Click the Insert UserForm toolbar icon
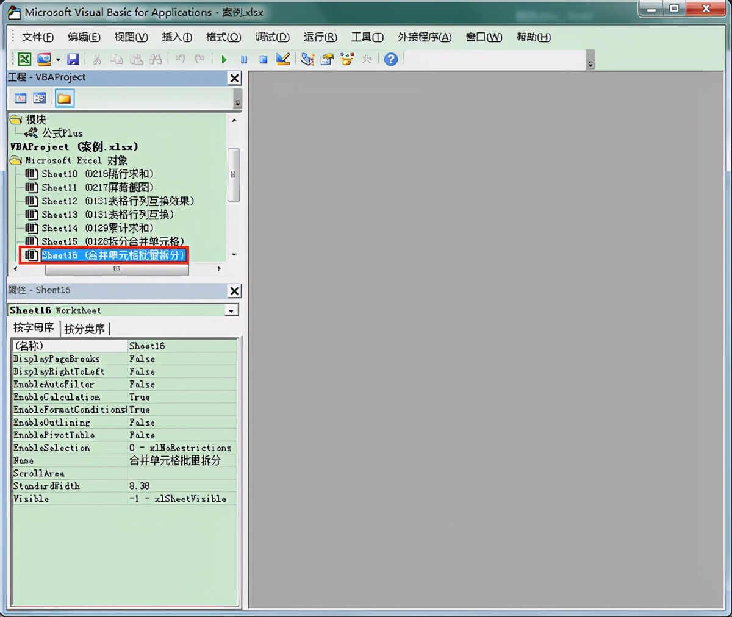The image size is (732, 617). (x=44, y=59)
